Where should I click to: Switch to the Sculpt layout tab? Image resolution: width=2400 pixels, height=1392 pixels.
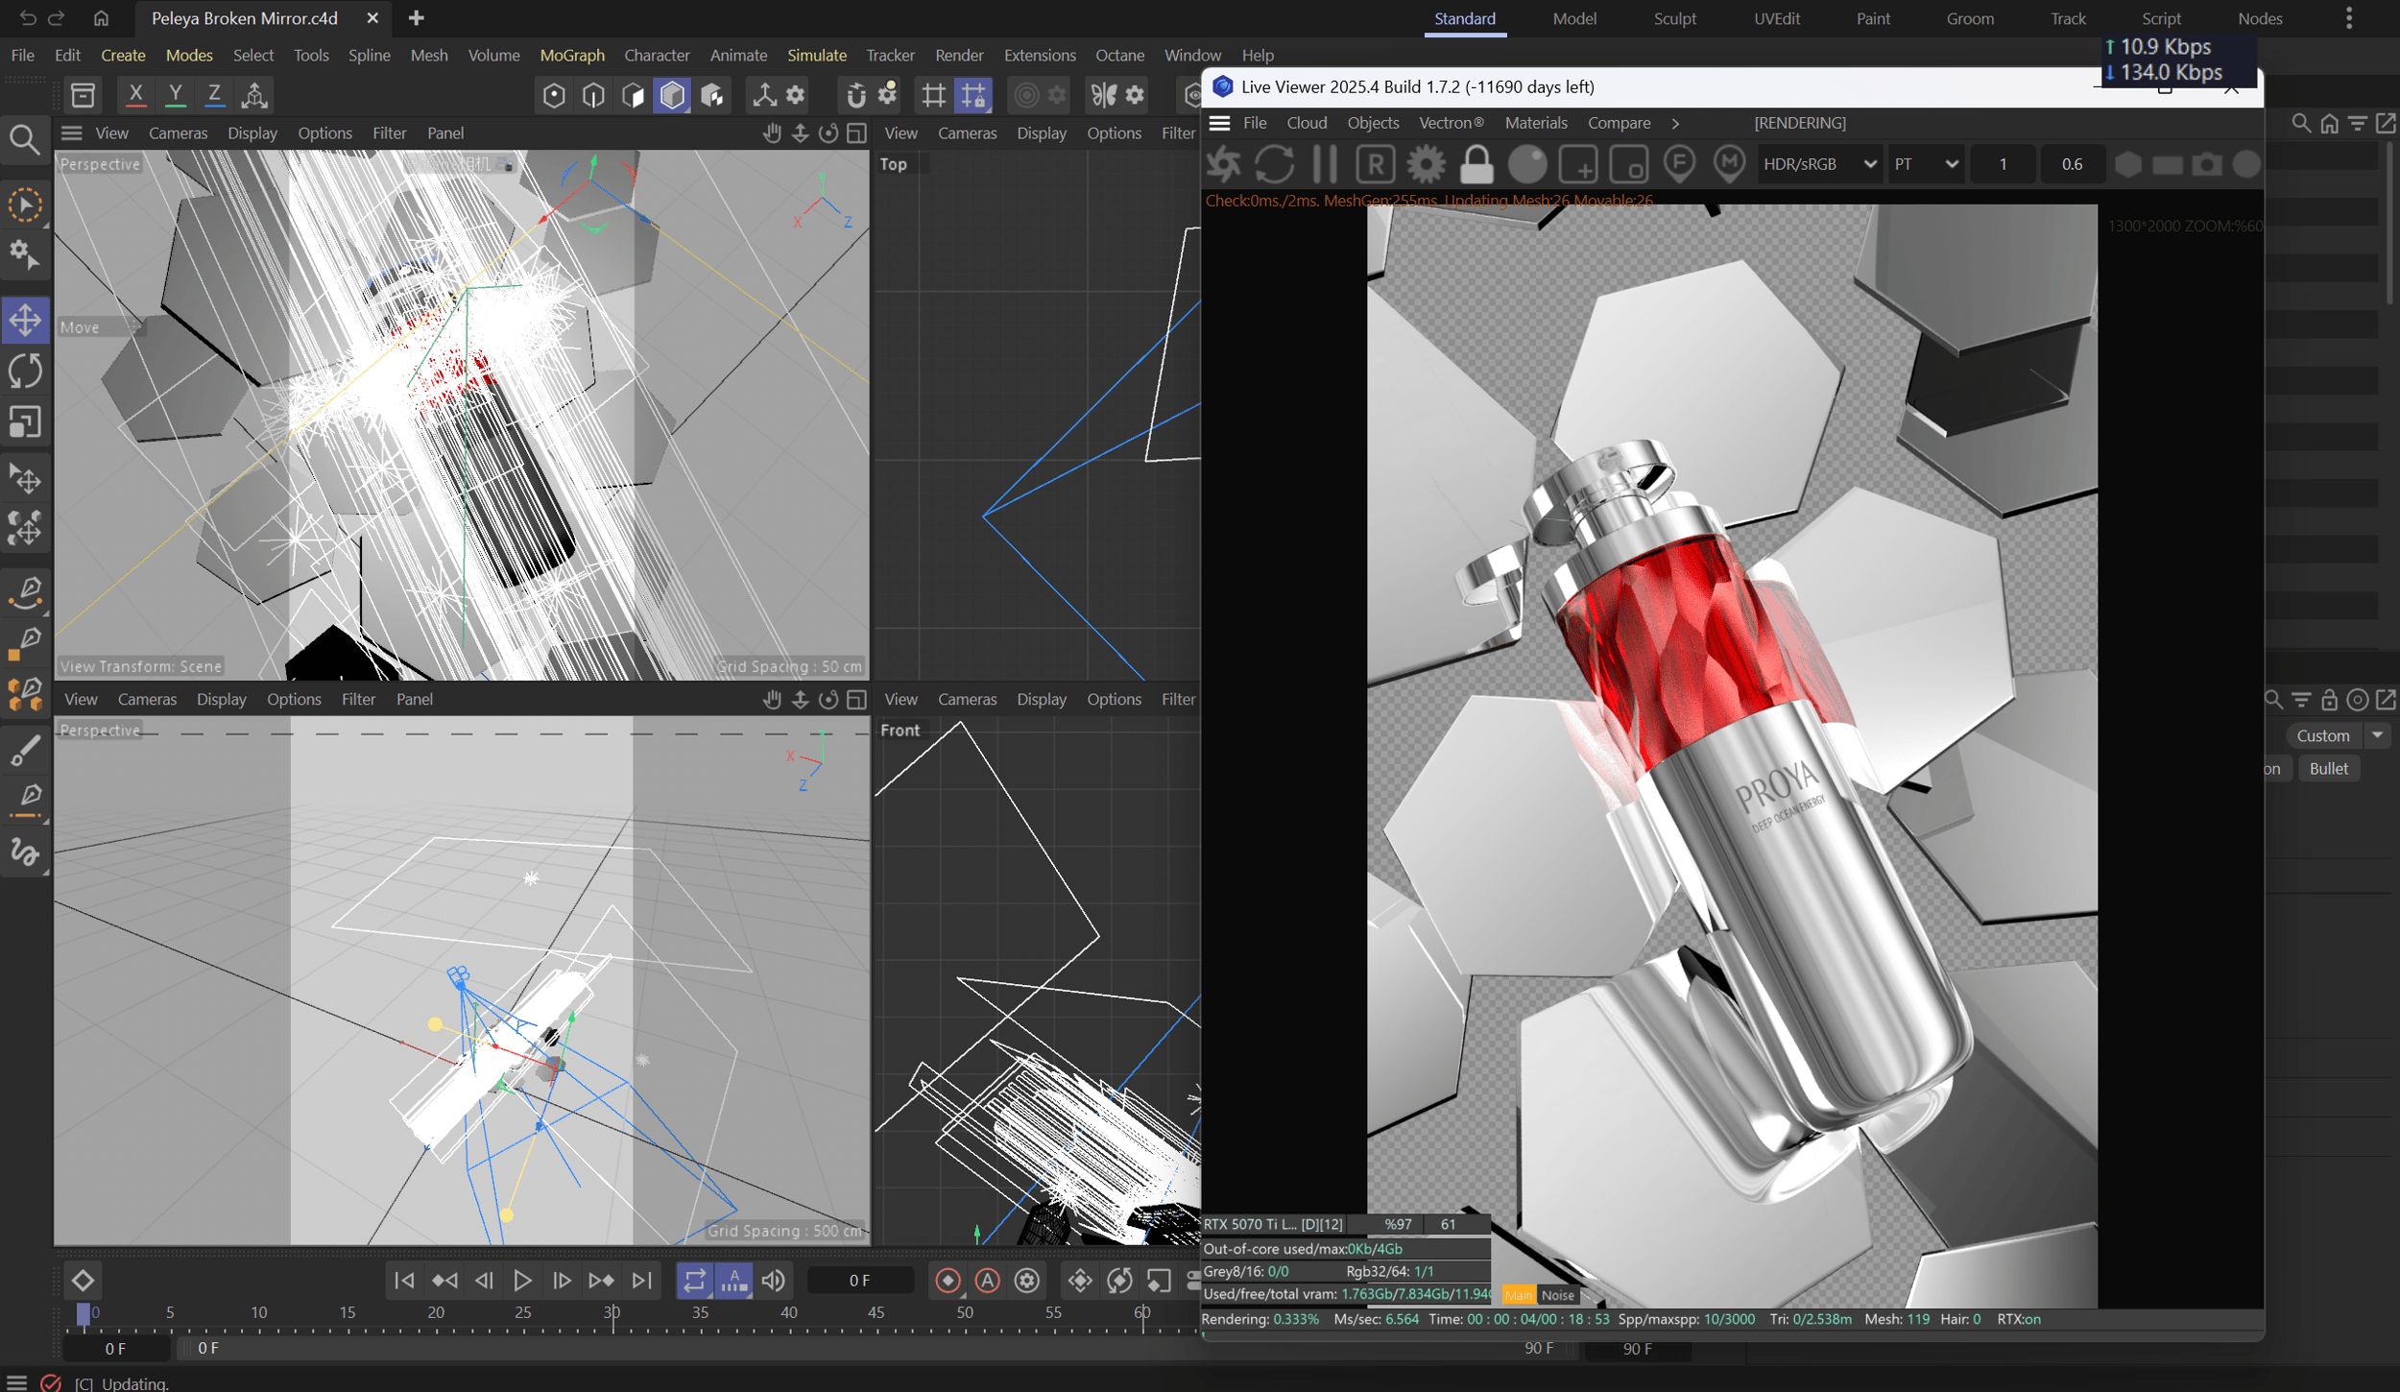[1674, 18]
